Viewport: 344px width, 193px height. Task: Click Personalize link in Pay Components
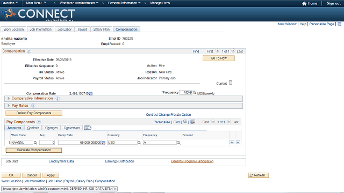(x=162, y=122)
